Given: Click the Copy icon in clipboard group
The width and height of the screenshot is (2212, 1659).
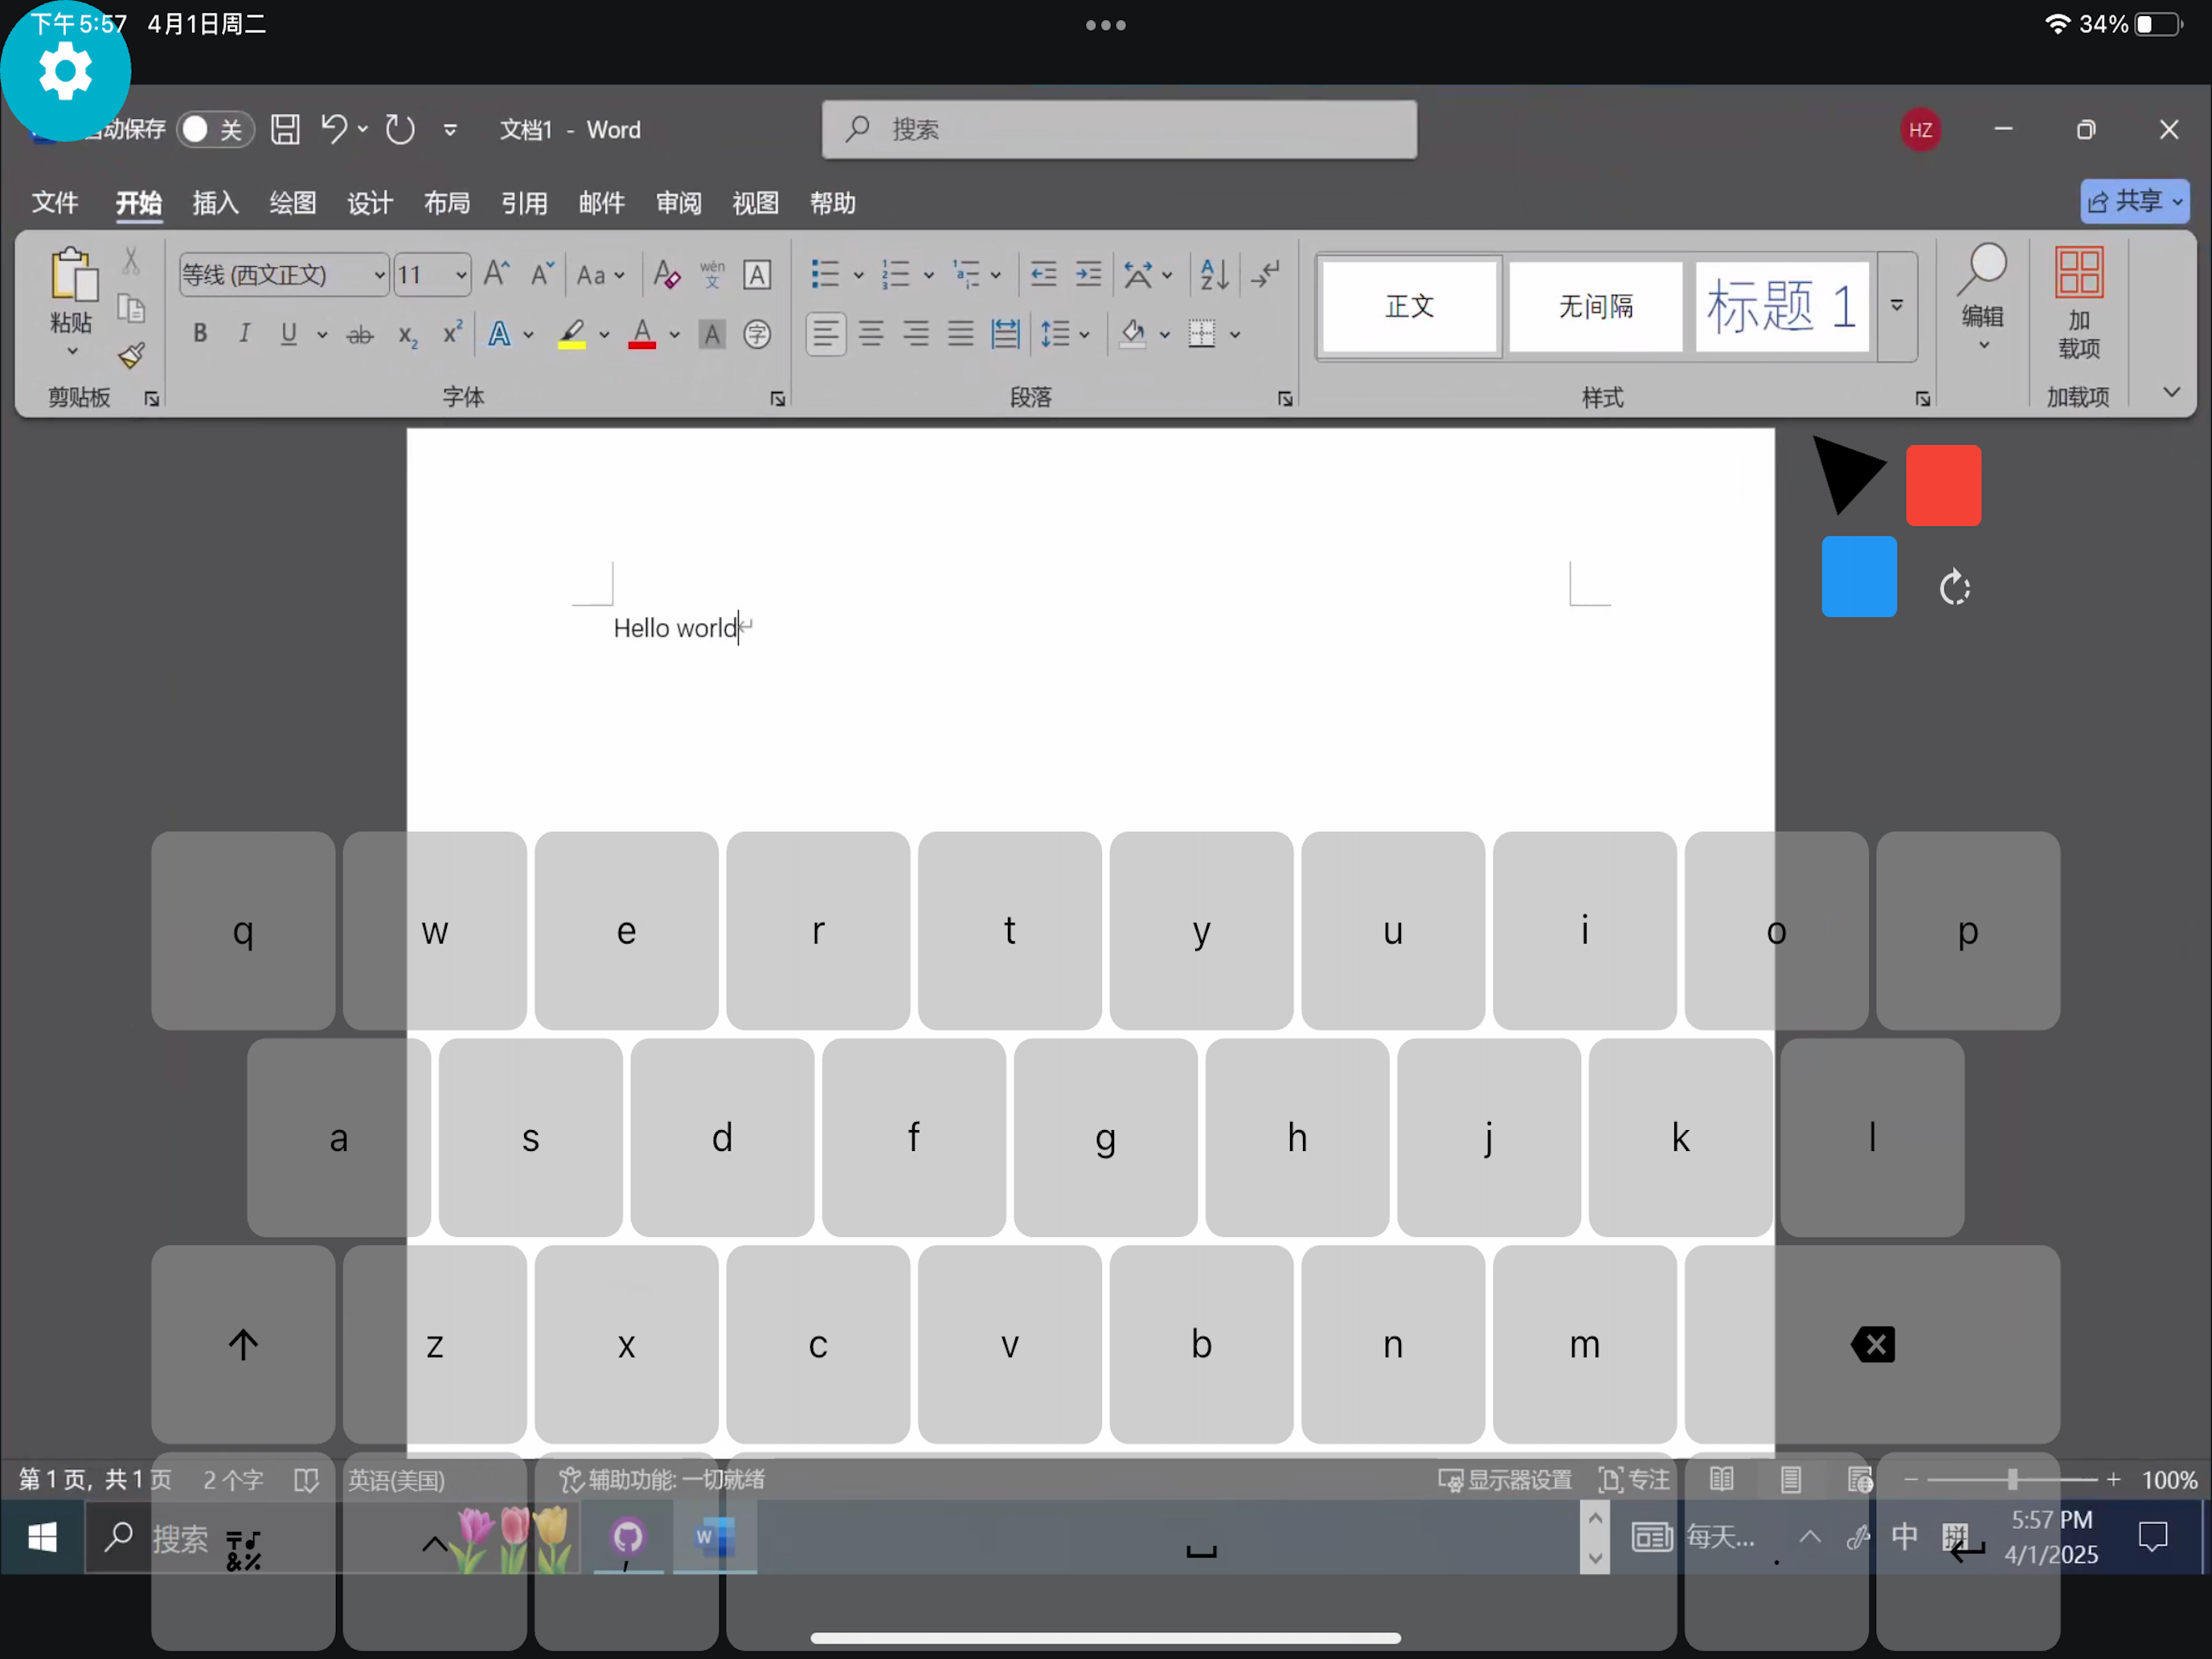Looking at the screenshot, I should 131,309.
